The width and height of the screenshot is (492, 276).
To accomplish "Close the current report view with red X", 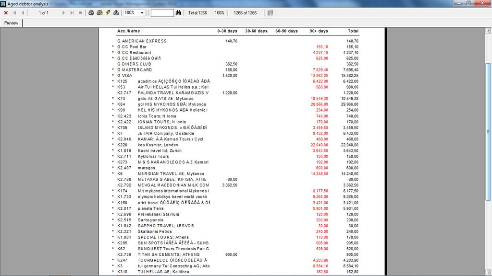I will [x=6, y=13].
